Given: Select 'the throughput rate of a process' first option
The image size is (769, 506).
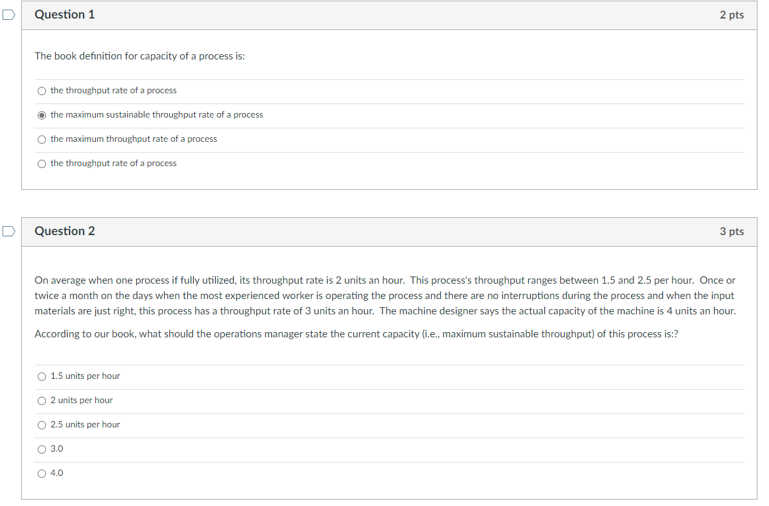Looking at the screenshot, I should 42,91.
